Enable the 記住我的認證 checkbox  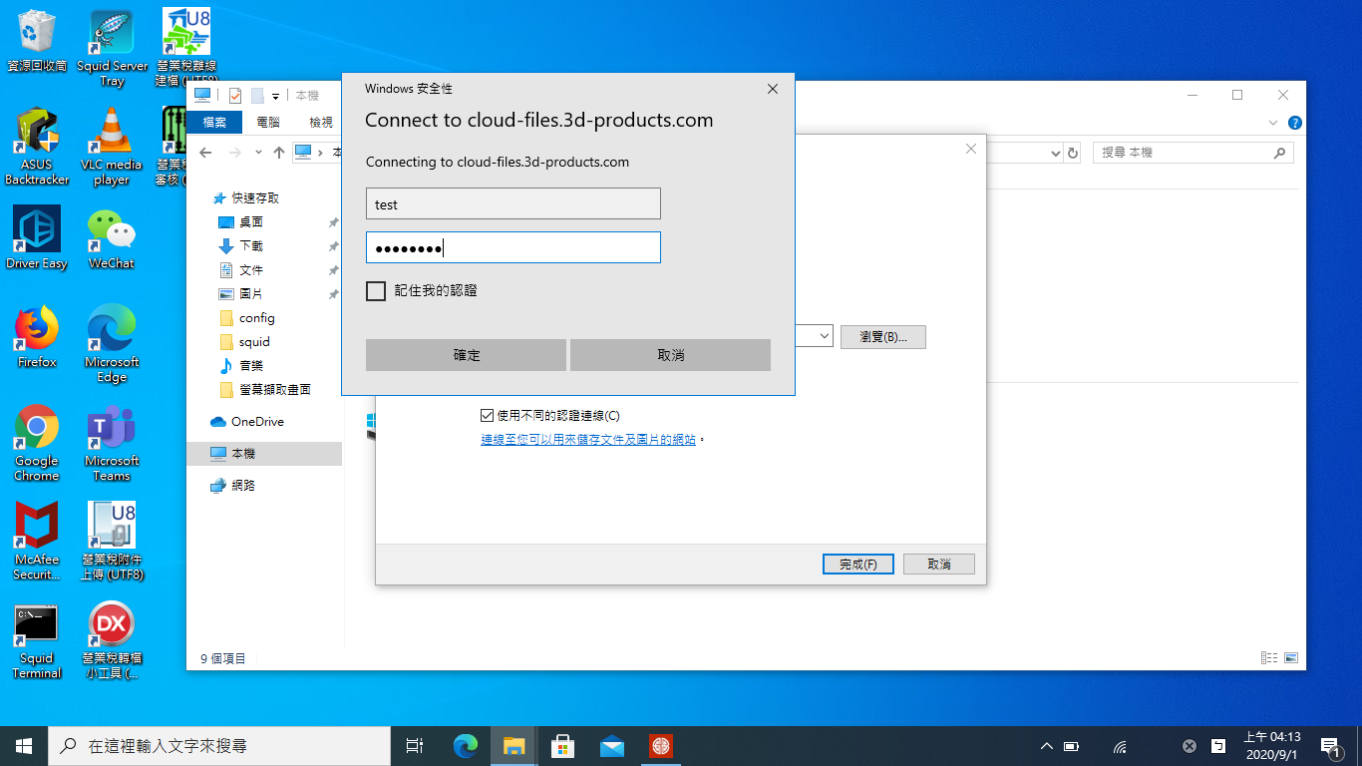point(376,291)
